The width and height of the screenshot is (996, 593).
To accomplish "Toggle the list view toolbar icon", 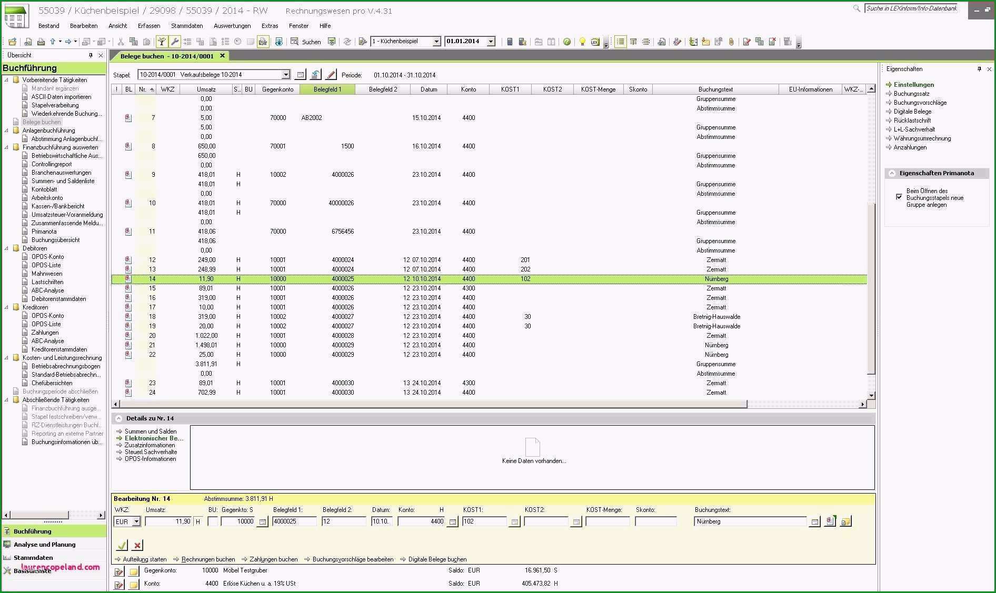I will pos(621,42).
